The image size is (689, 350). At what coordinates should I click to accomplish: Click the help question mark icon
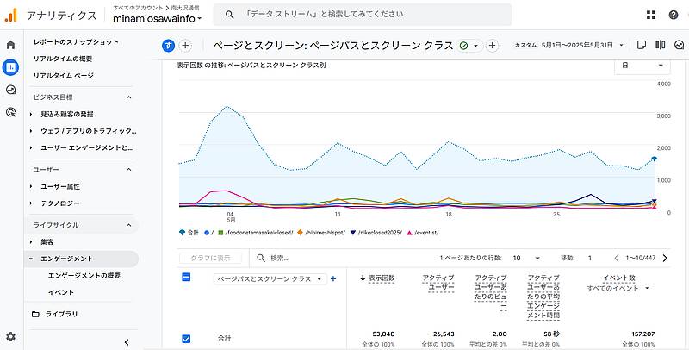pyautogui.click(x=672, y=15)
